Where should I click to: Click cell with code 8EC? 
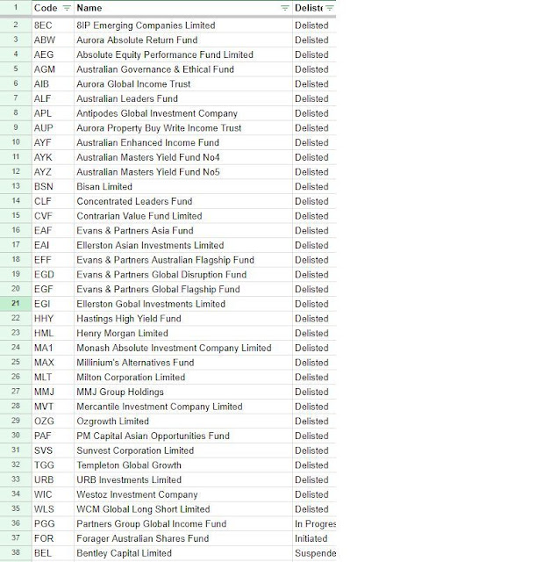[x=53, y=25]
